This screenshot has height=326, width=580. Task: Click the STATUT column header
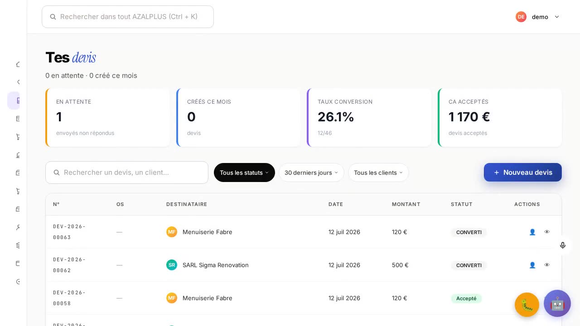point(462,204)
